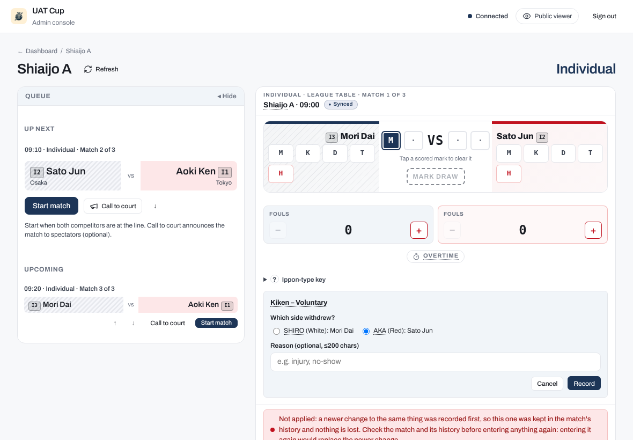Score D for Mori Dai
Viewport: 633px width, 440px height.
point(335,153)
